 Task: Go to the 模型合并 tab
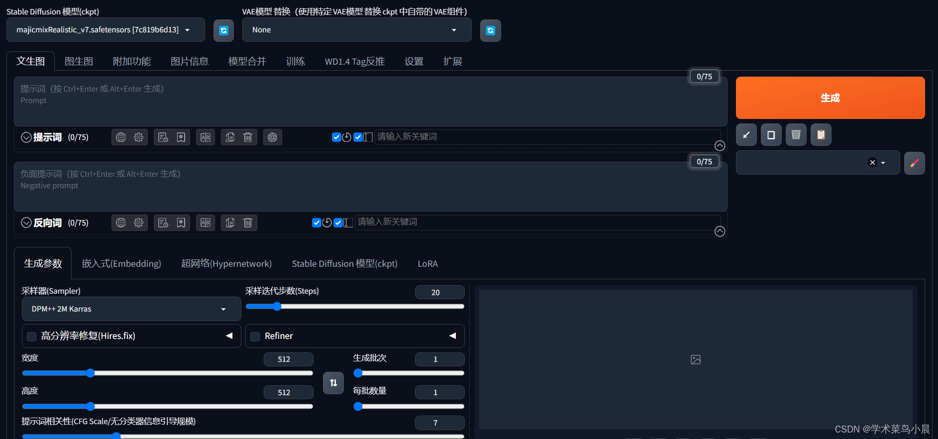tap(247, 61)
